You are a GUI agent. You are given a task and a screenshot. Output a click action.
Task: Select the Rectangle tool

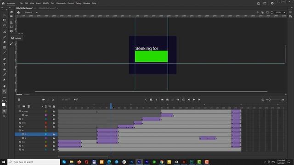[5, 48]
